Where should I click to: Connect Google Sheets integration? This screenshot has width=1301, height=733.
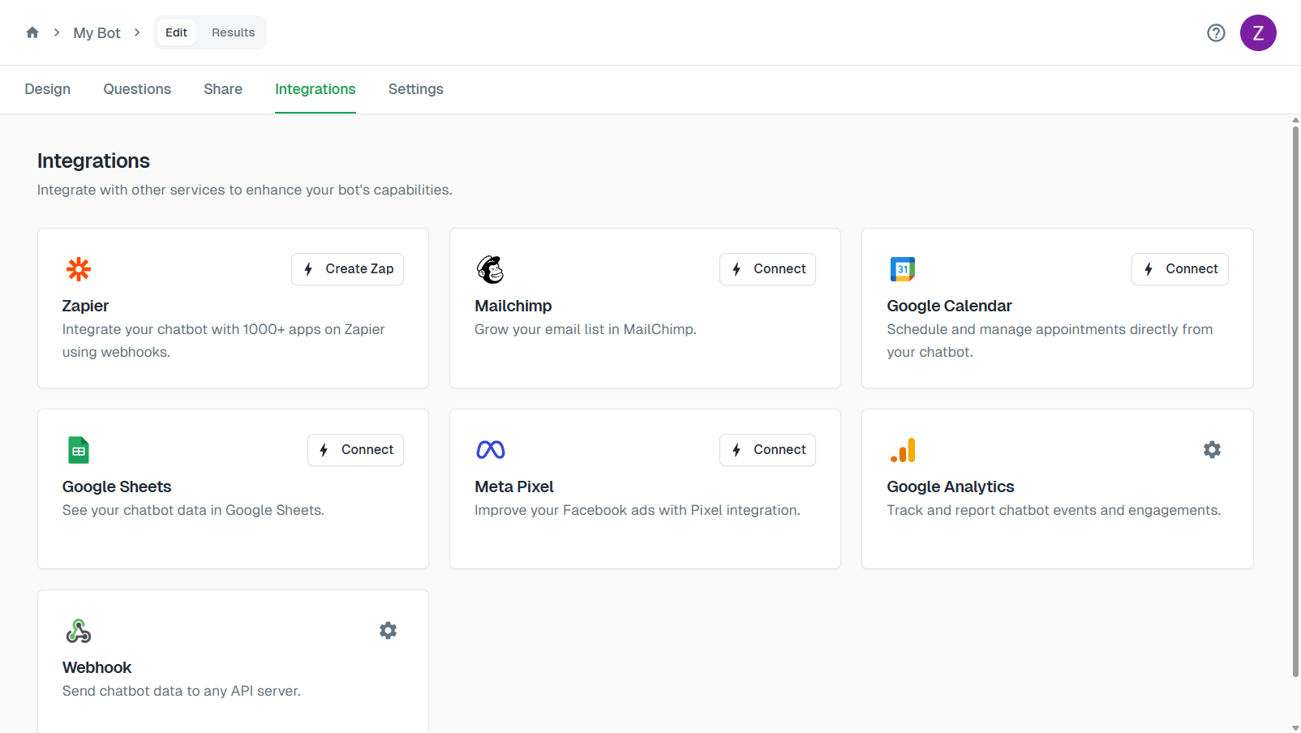[355, 450]
